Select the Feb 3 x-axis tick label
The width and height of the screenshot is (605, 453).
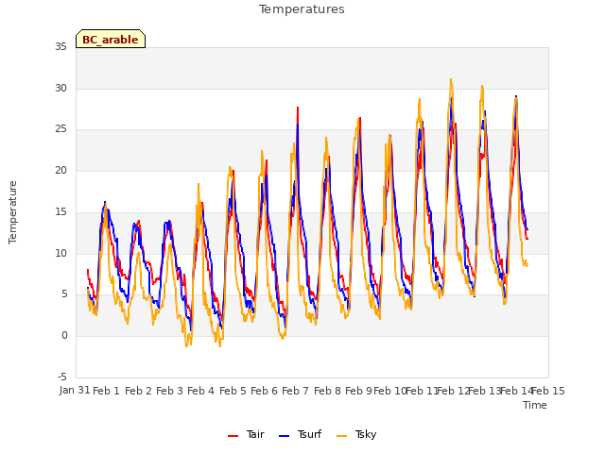169,391
